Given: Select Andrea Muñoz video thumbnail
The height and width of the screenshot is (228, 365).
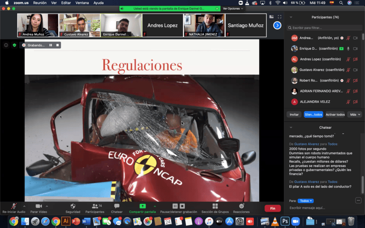Looking at the screenshot, I should point(38,25).
